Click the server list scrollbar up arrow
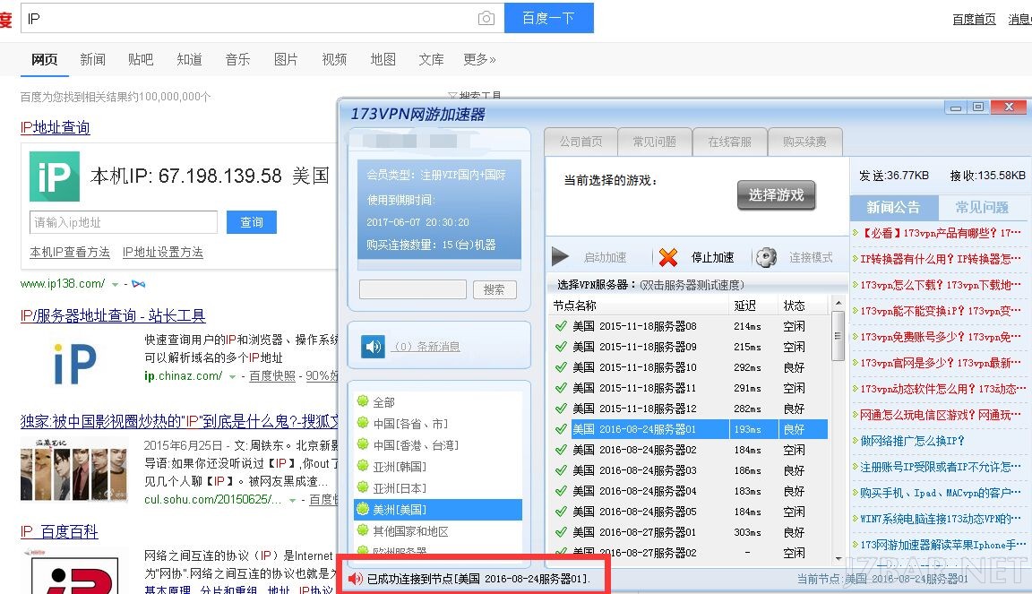The image size is (1032, 594). coord(838,303)
